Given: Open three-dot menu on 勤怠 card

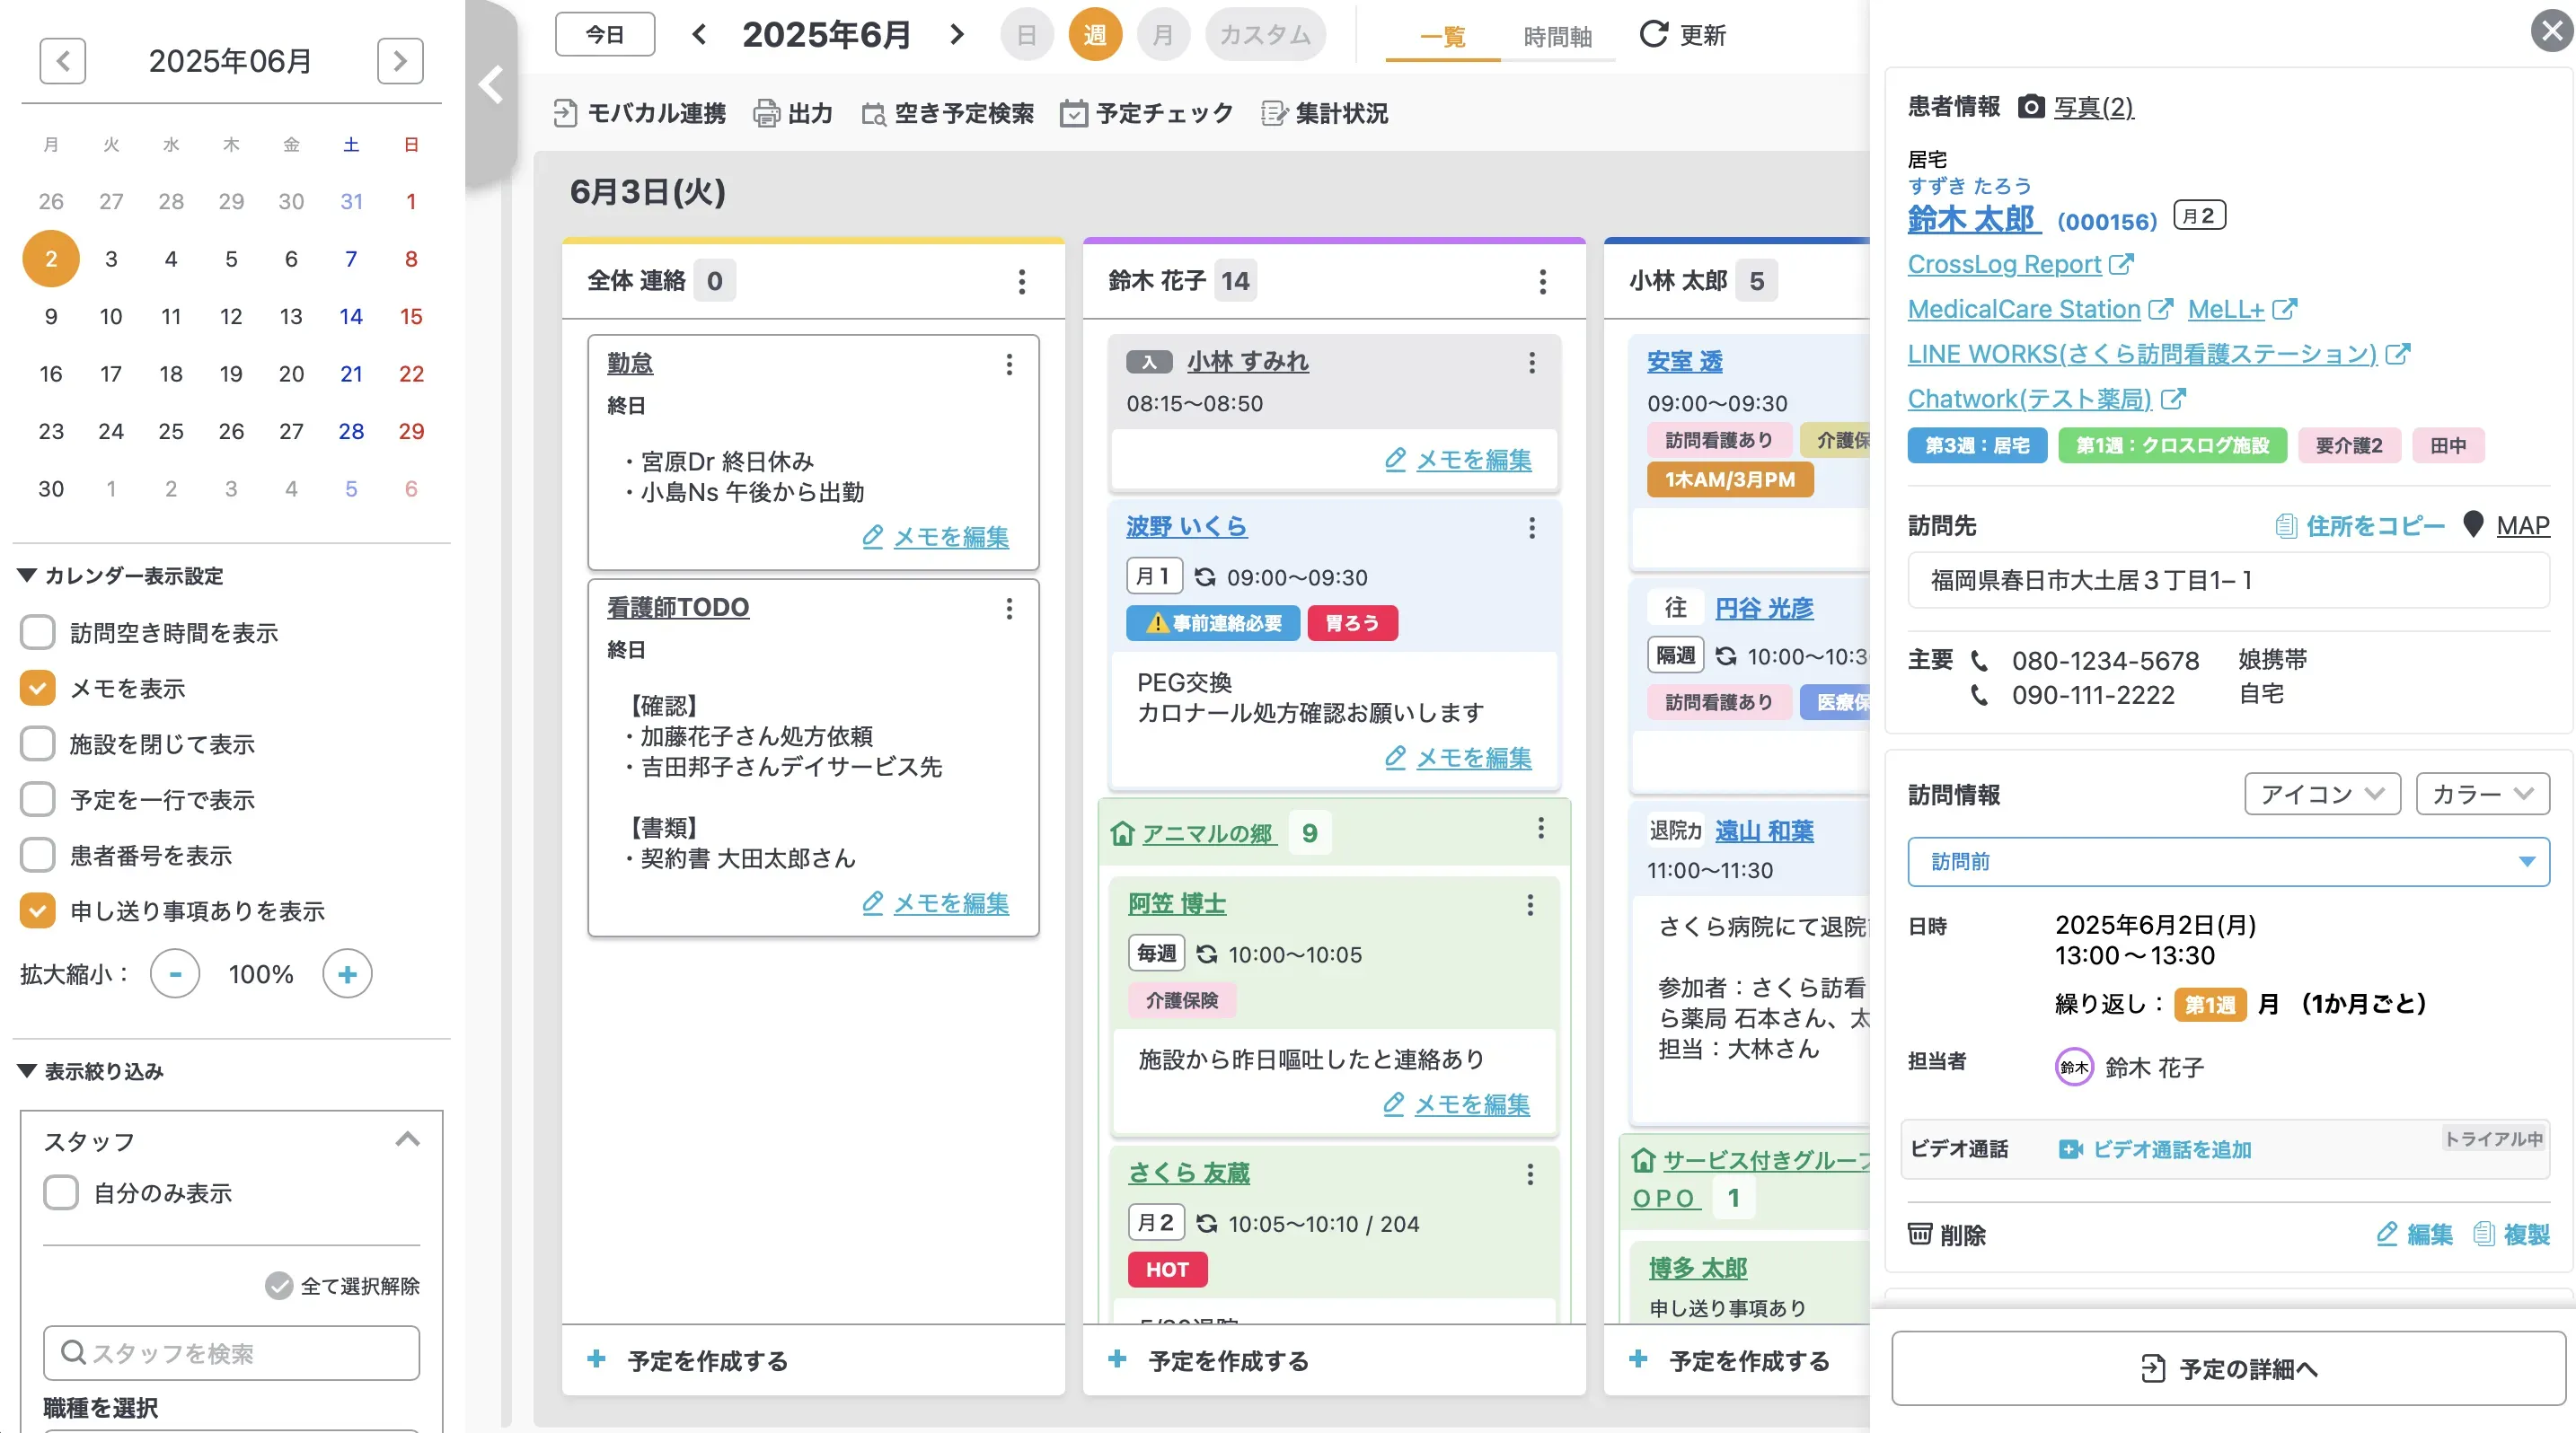Looking at the screenshot, I should pos(1009,364).
